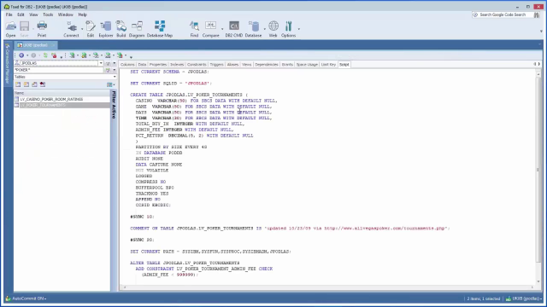Screen dimensions: 547x307
Task: Click the Name column header in table list
Action: click(x=62, y=93)
